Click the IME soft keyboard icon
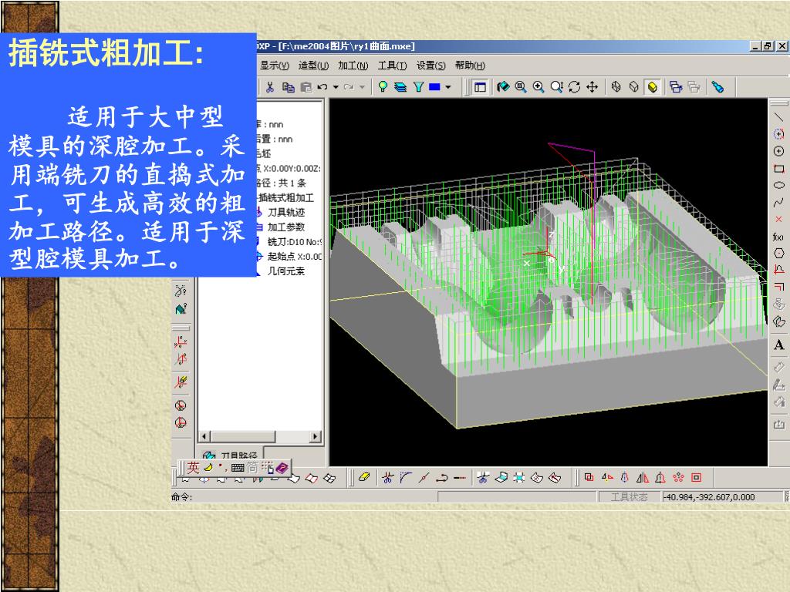 point(238,468)
